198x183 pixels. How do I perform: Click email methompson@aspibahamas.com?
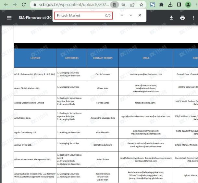click(146, 74)
